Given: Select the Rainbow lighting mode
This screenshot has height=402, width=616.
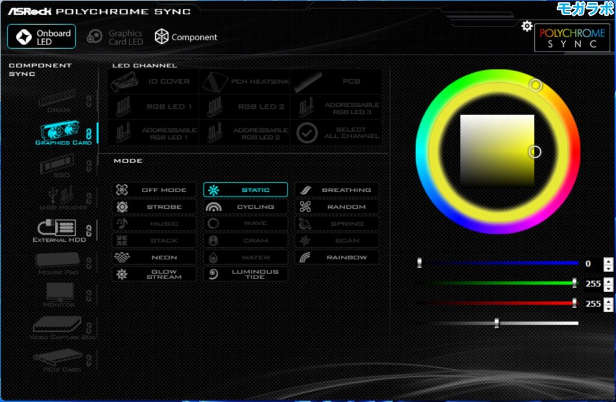Looking at the screenshot, I should pyautogui.click(x=337, y=257).
